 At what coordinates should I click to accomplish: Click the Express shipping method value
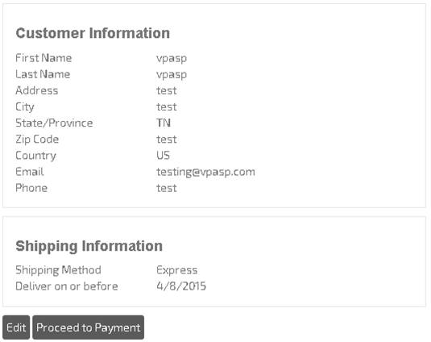[x=176, y=270]
